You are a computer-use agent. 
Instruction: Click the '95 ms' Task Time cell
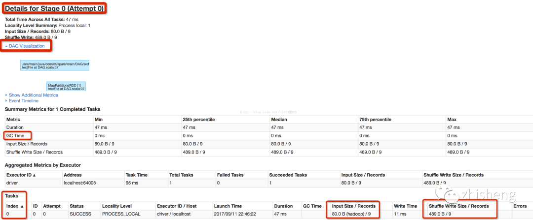(x=132, y=183)
